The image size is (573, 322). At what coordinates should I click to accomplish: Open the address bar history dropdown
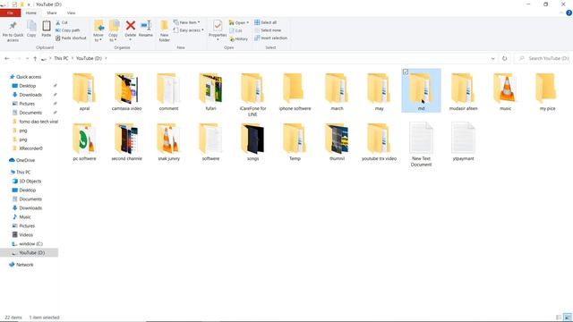[x=493, y=58]
